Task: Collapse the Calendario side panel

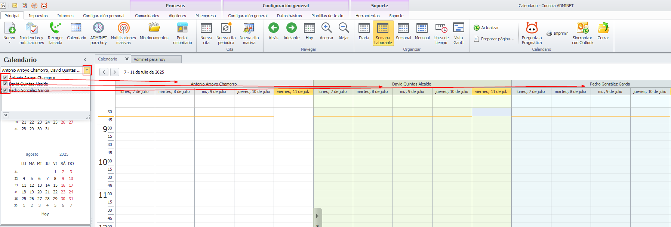Action: pos(85,60)
